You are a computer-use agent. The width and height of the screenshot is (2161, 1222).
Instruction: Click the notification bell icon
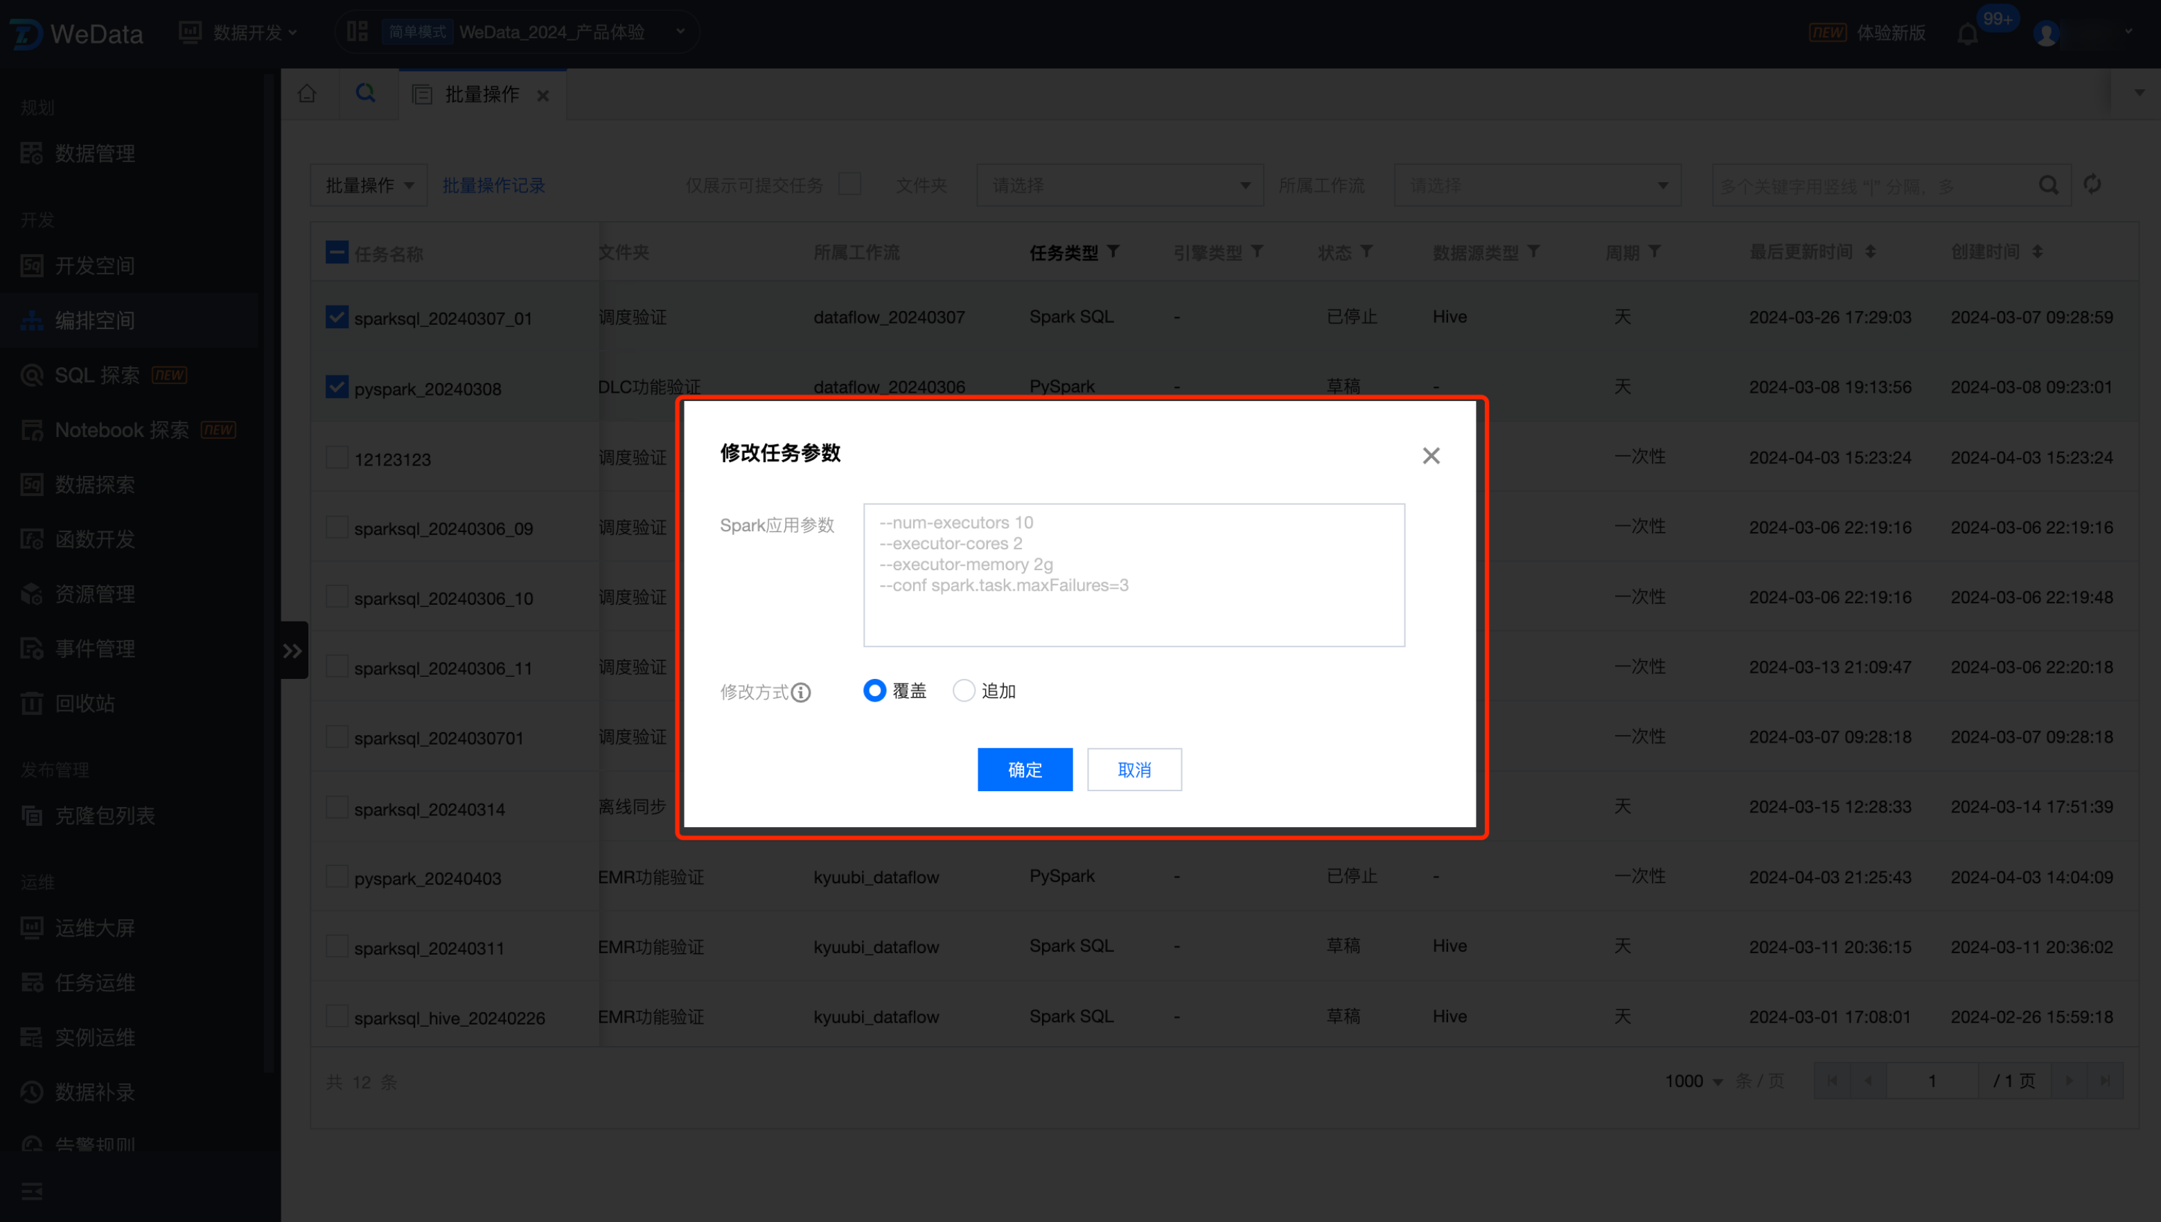[x=1967, y=33]
